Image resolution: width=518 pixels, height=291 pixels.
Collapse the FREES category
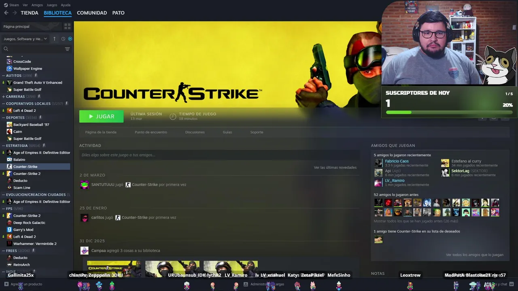[3, 251]
